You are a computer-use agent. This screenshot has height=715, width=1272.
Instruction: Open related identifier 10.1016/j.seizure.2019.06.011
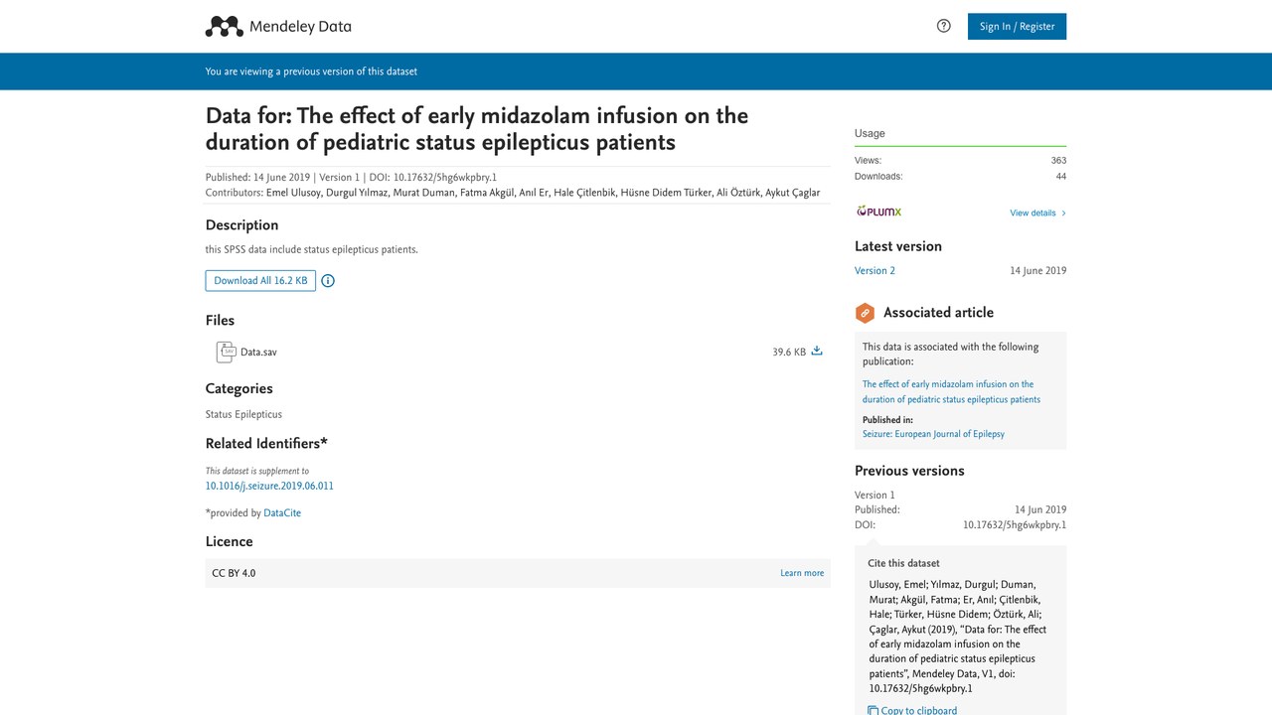click(x=269, y=487)
